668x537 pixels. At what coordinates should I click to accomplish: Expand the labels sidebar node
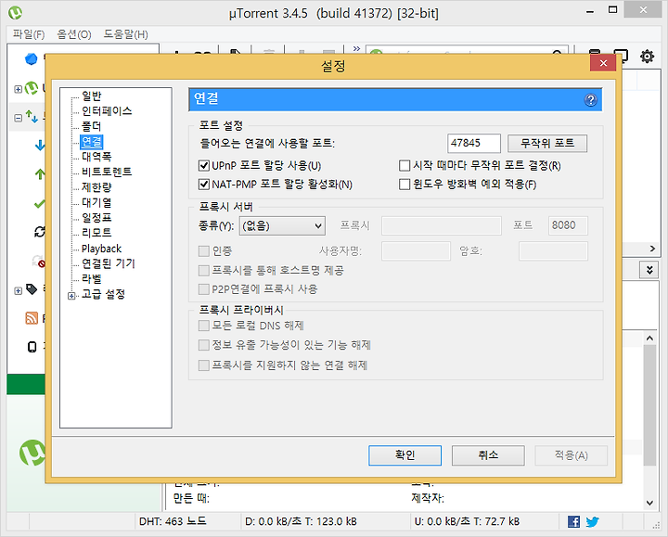18,291
